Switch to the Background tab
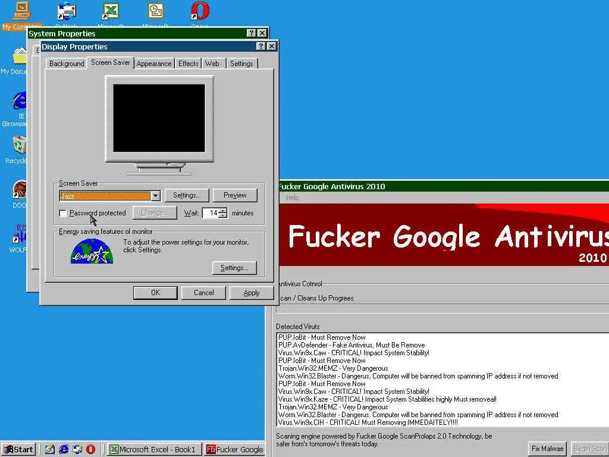 pyautogui.click(x=67, y=63)
